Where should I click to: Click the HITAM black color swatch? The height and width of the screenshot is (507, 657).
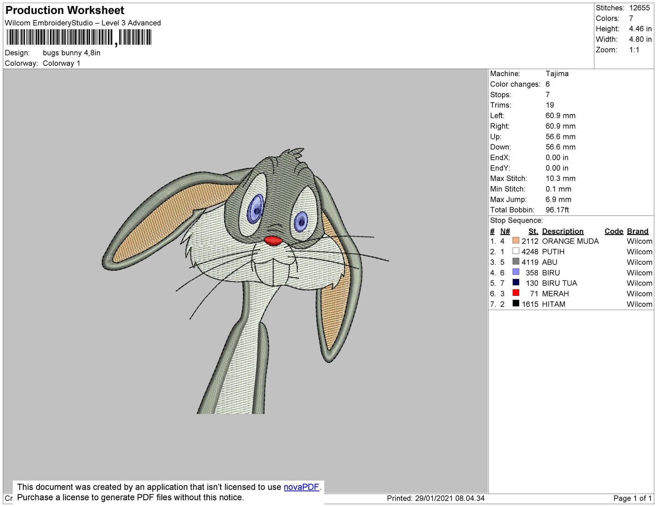point(516,303)
